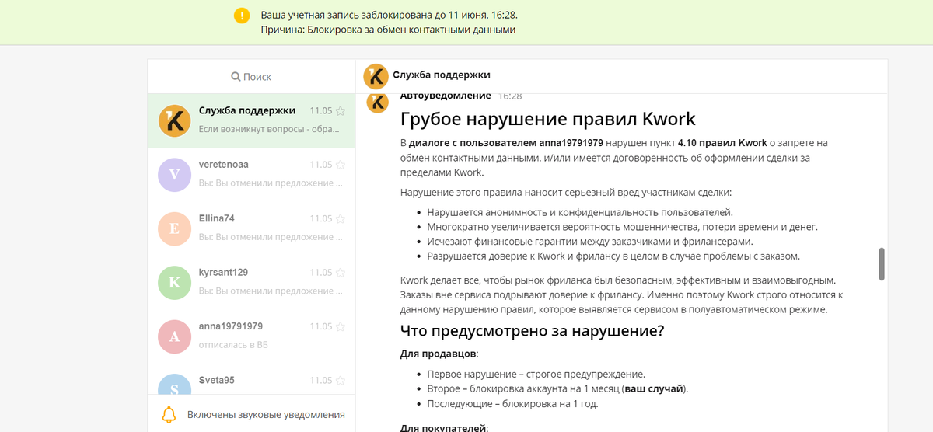The height and width of the screenshot is (432, 933).
Task: Click the Для продавцов label
Action: (439, 354)
